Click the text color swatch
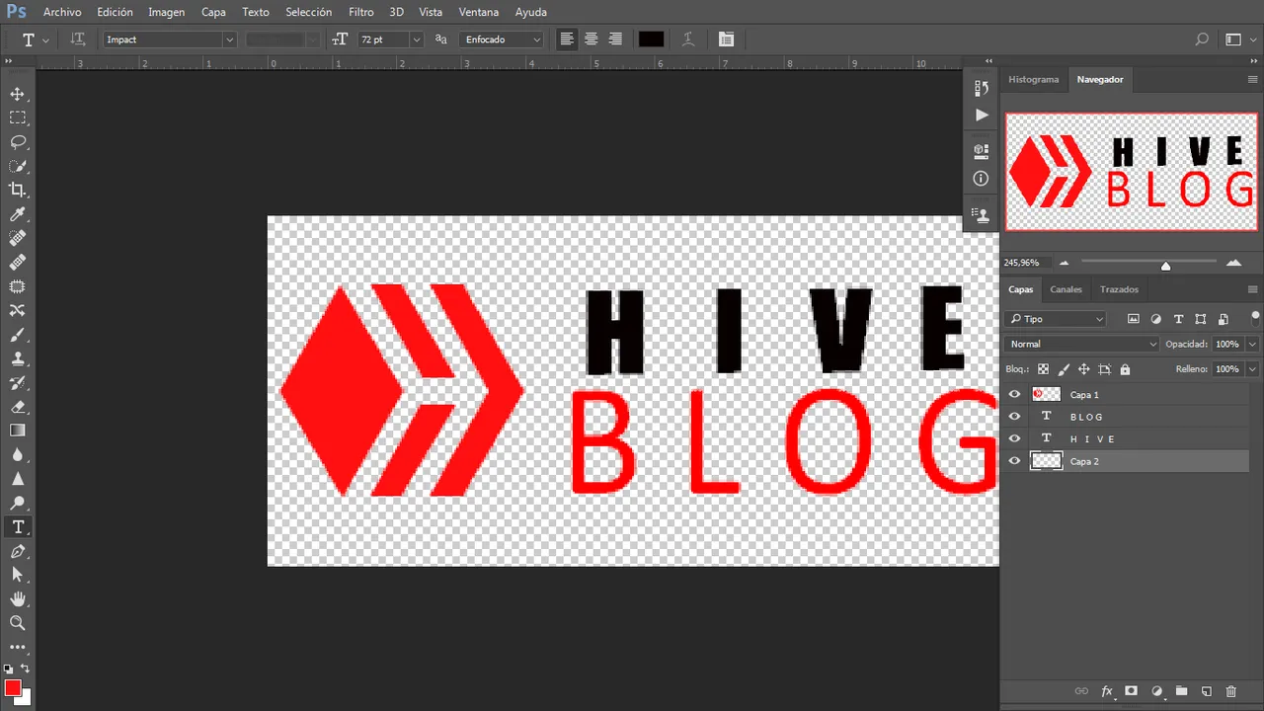 click(x=651, y=39)
